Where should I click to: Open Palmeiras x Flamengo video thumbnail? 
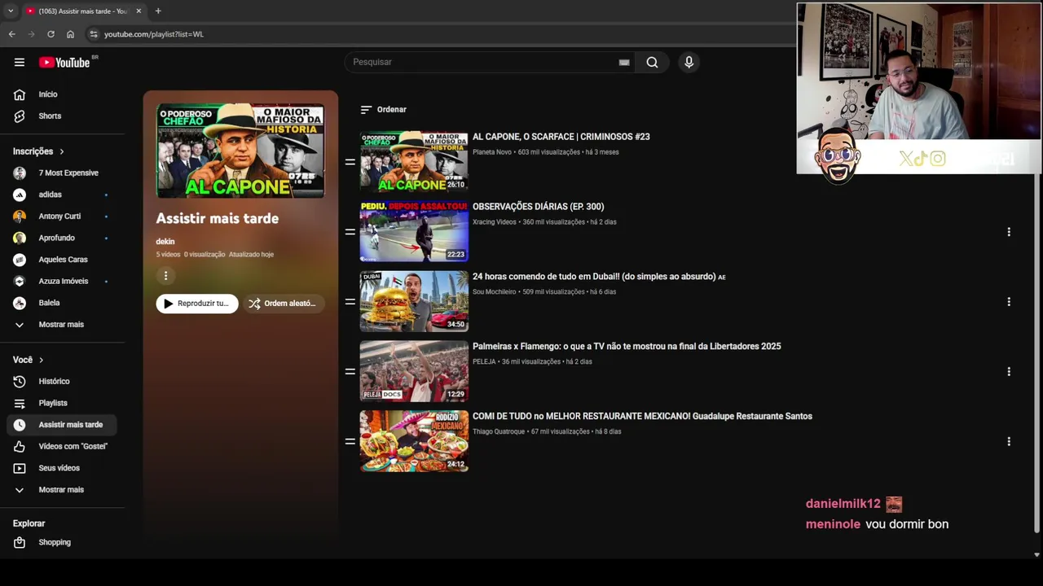(x=414, y=371)
